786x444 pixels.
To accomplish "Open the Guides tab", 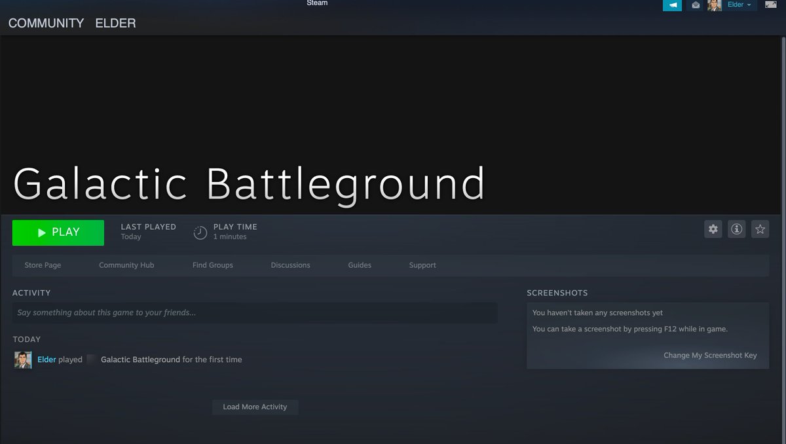I will [x=360, y=265].
